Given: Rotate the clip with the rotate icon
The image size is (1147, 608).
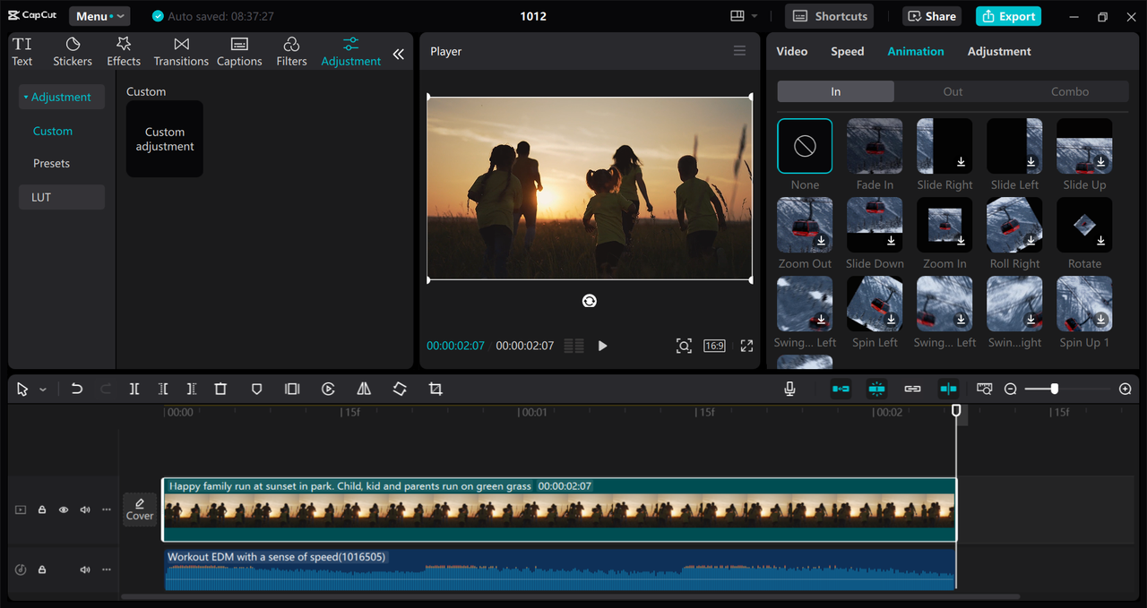Looking at the screenshot, I should click(400, 389).
